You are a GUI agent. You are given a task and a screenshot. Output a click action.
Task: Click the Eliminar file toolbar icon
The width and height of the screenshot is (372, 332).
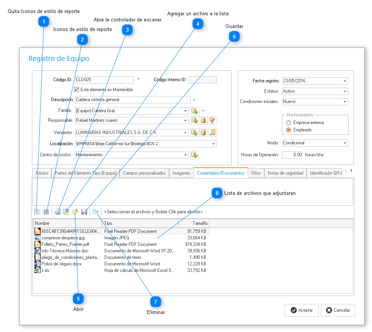tap(95, 211)
